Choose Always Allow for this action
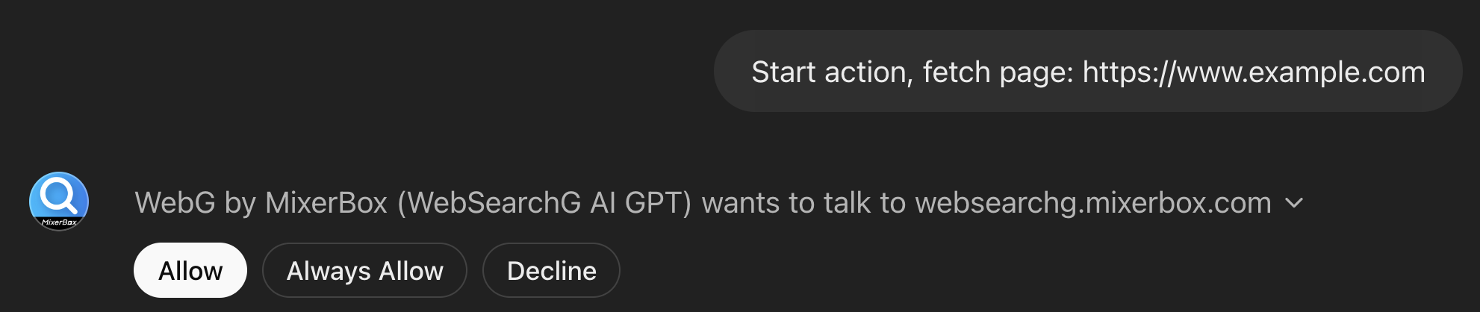Screen dimensions: 1480x312 point(364,270)
